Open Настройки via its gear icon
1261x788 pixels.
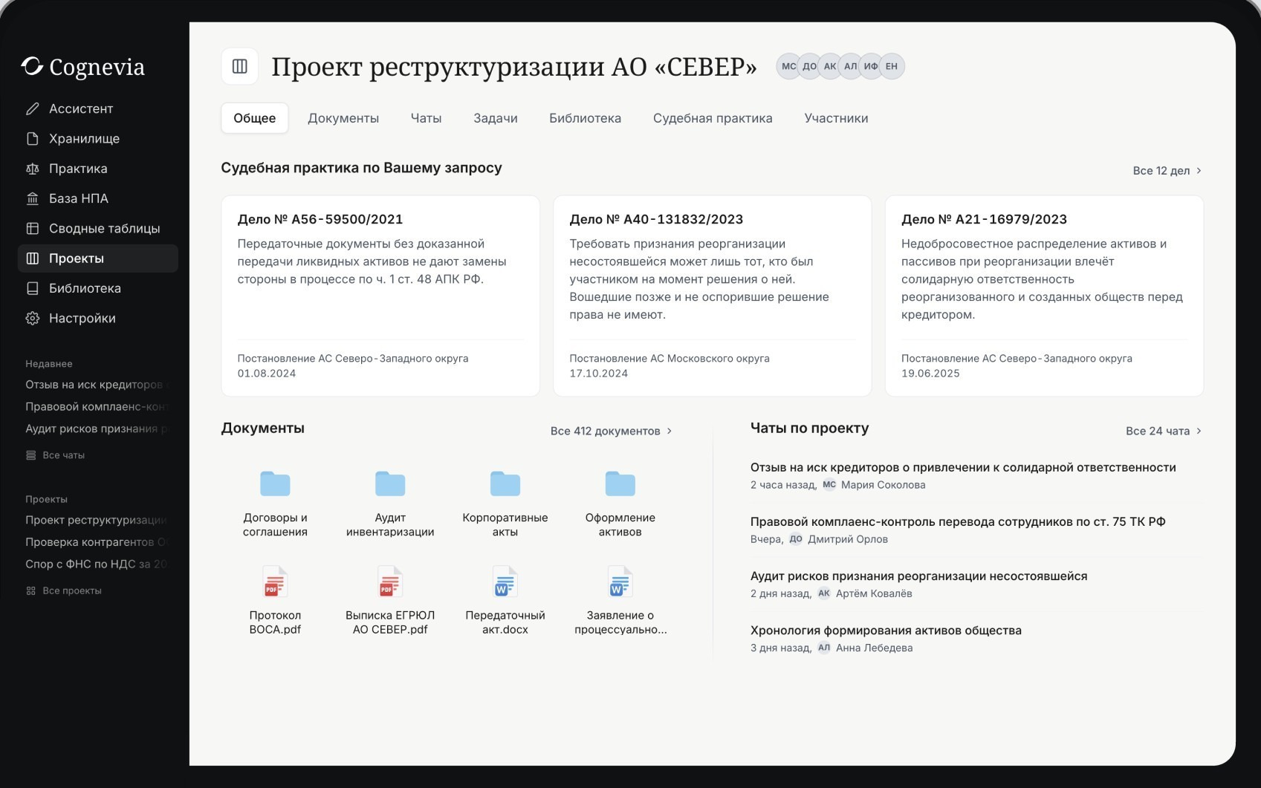pos(32,318)
